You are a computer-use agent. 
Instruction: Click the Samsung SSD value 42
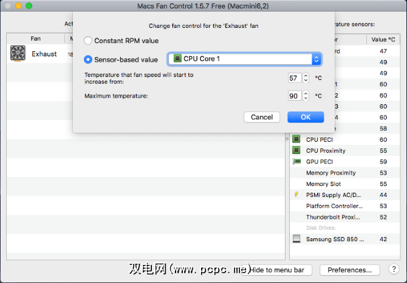(x=383, y=239)
